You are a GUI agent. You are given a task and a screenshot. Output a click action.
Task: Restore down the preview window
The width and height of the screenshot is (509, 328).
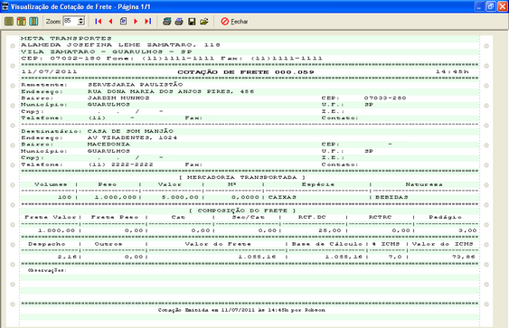(x=491, y=6)
